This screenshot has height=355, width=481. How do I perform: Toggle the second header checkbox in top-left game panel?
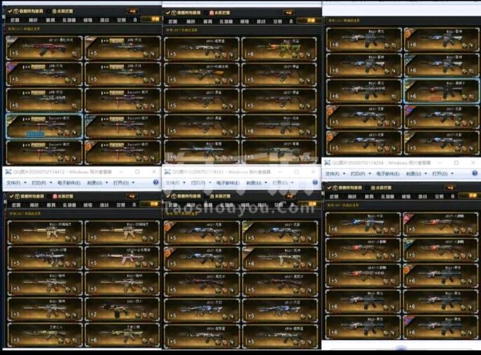coord(48,11)
